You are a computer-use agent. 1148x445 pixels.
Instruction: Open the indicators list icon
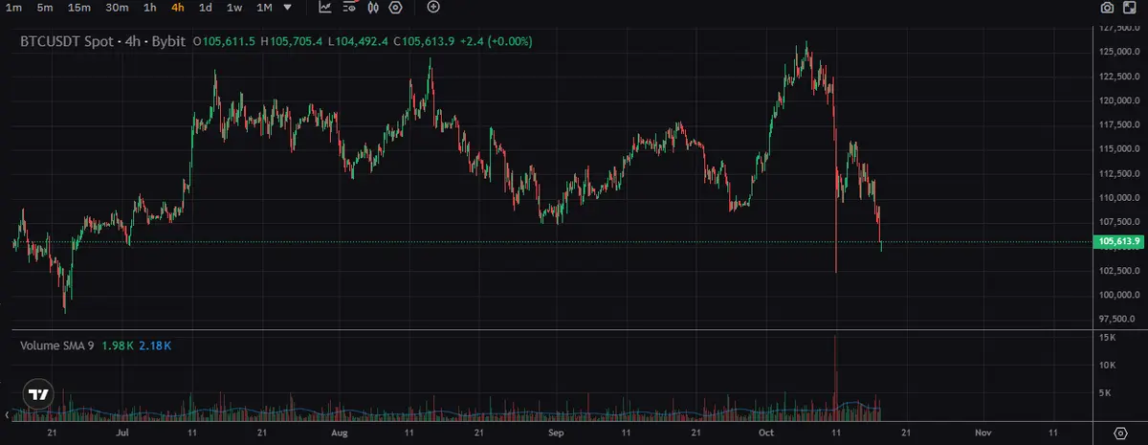pyautogui.click(x=349, y=8)
